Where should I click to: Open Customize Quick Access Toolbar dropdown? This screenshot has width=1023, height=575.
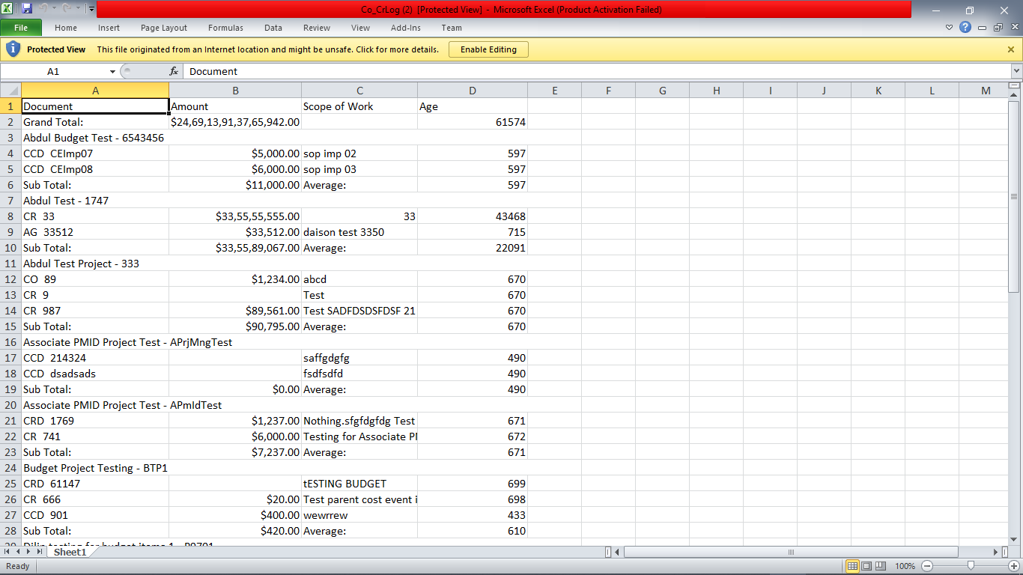[x=90, y=8]
